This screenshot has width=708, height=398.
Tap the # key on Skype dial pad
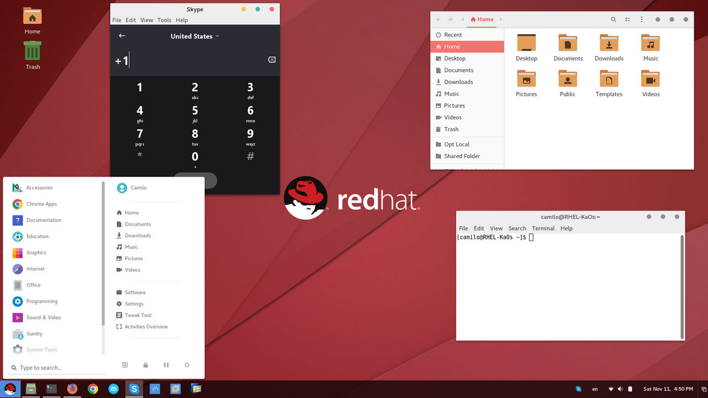(250, 156)
